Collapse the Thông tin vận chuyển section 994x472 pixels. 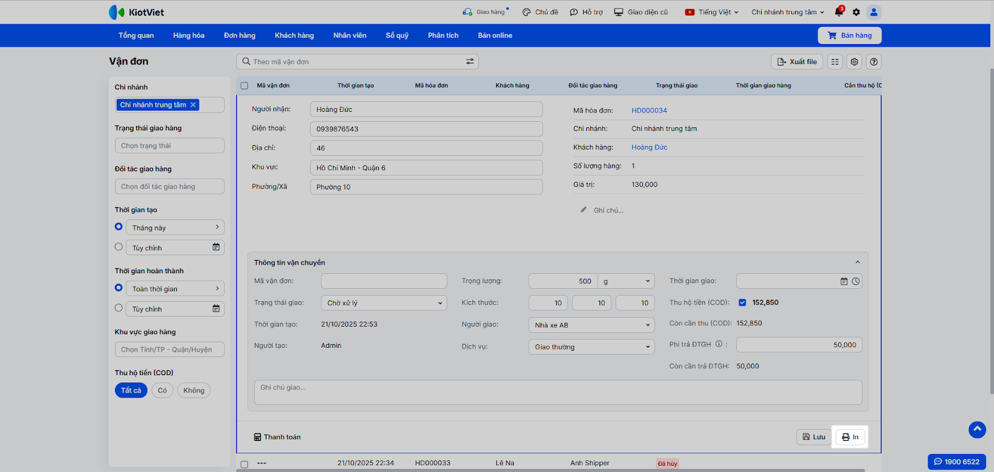[x=857, y=263]
